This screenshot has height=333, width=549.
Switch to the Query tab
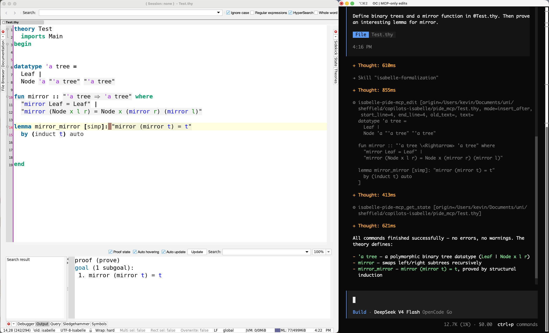click(x=55, y=324)
